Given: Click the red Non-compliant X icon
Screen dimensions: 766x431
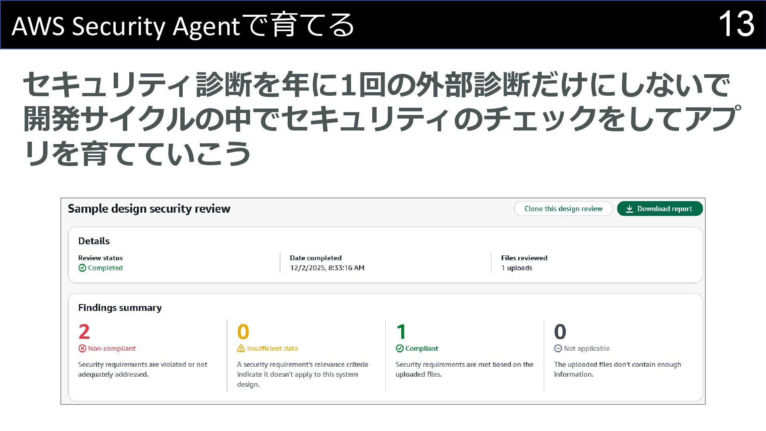Looking at the screenshot, I should (x=82, y=348).
